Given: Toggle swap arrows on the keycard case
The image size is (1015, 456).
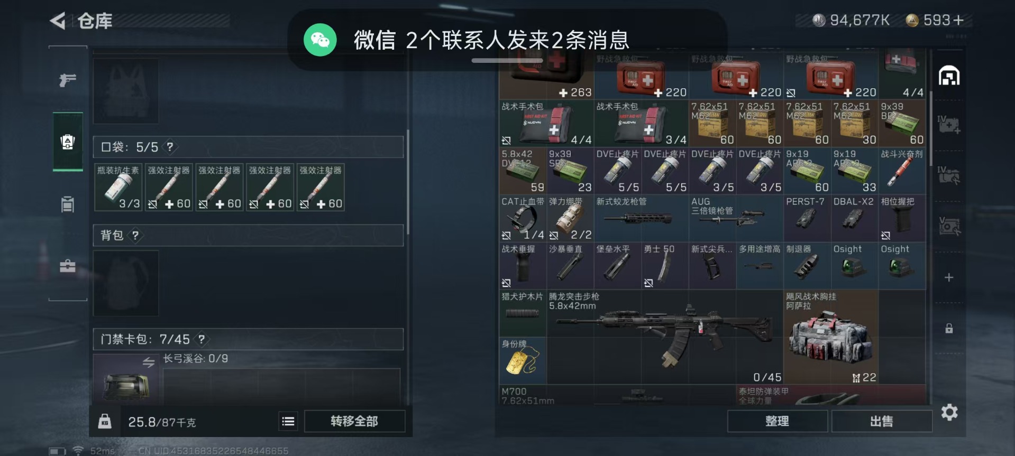Looking at the screenshot, I should 149,362.
